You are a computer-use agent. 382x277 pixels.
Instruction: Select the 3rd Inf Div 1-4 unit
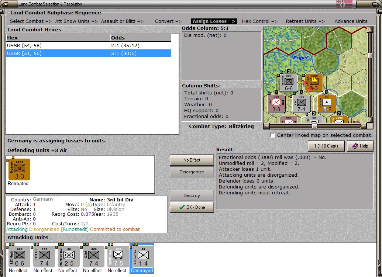(x=143, y=257)
